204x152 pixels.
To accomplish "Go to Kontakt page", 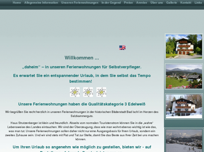I will [x=186, y=3].
